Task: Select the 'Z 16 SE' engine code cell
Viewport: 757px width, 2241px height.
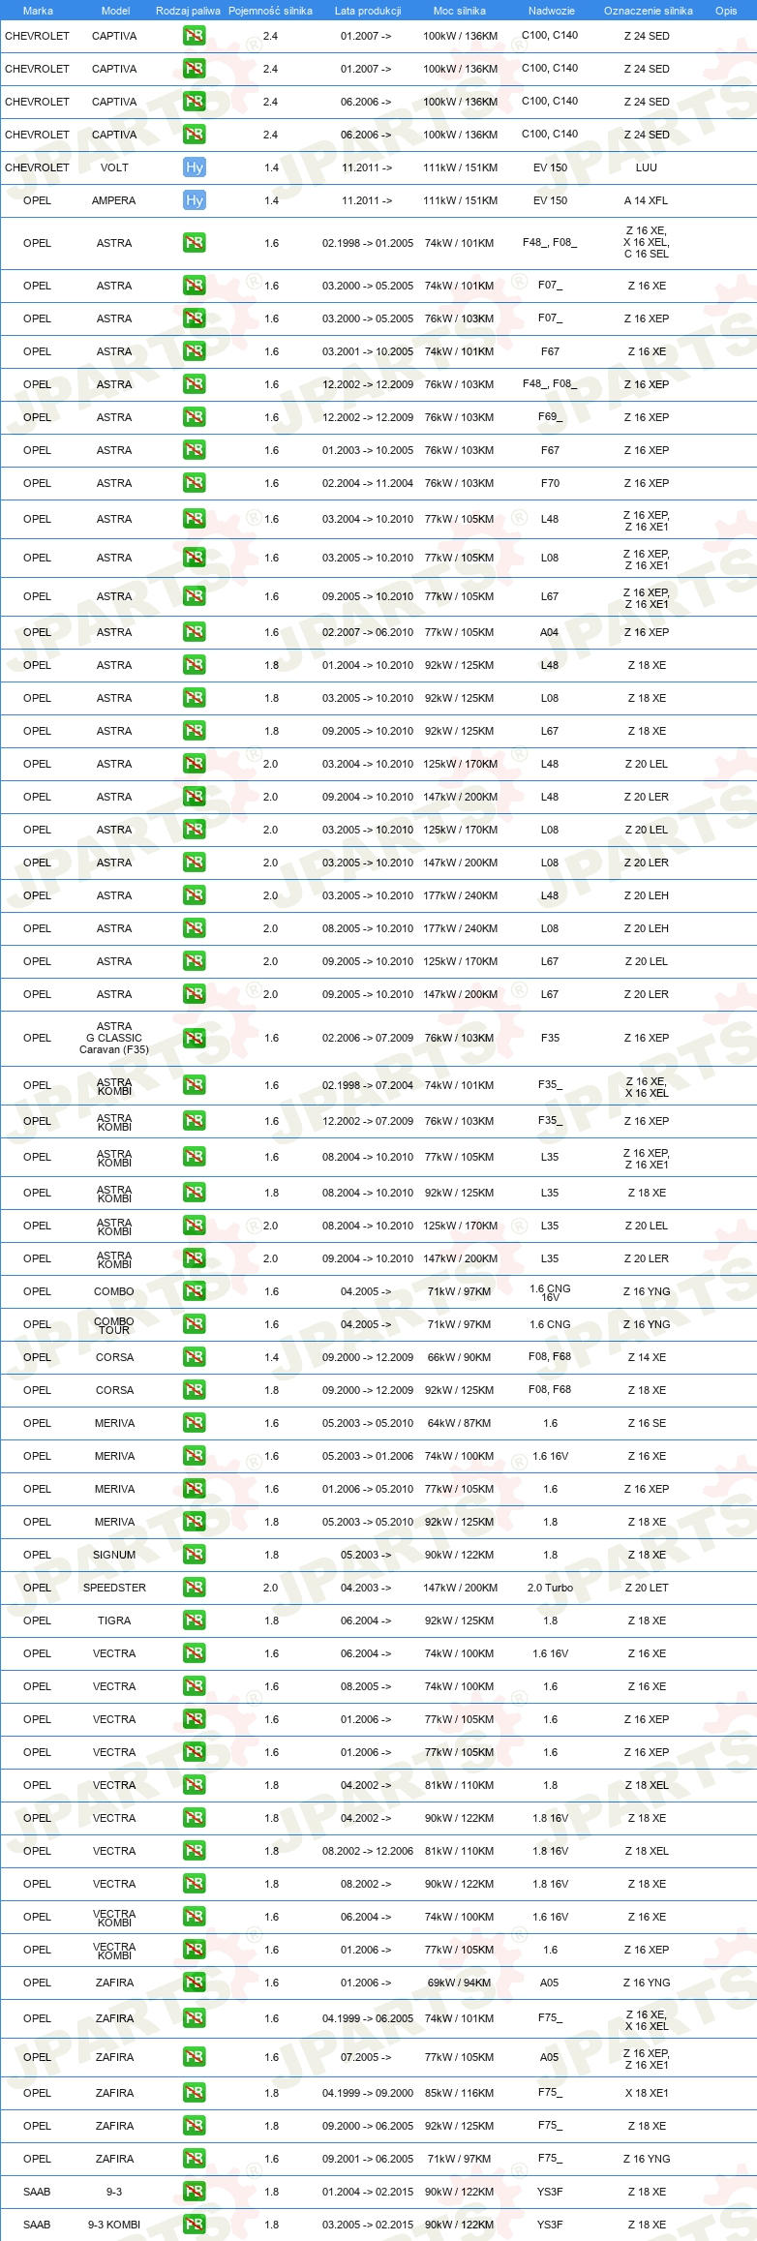Action: pos(647,1423)
